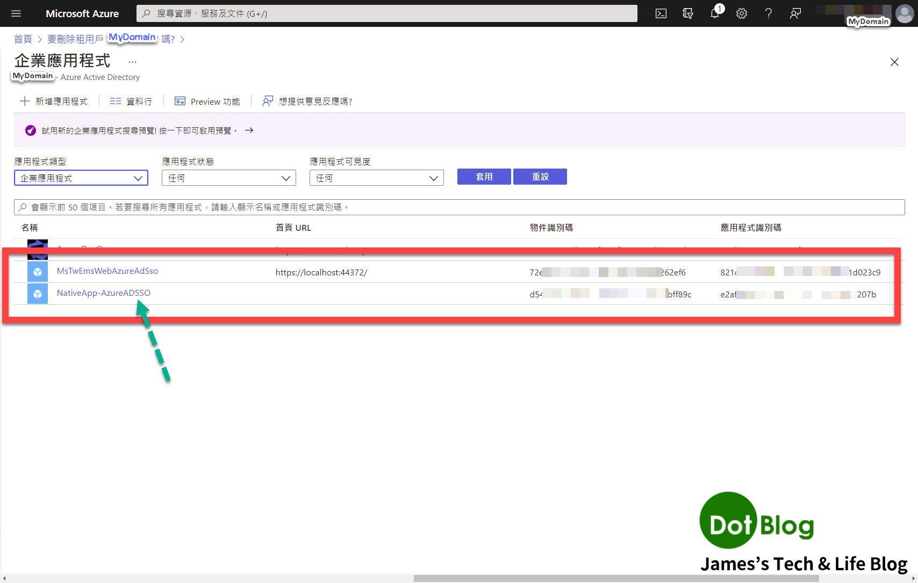This screenshot has width=918, height=583.
Task: Open help question mark icon
Action: tap(769, 13)
